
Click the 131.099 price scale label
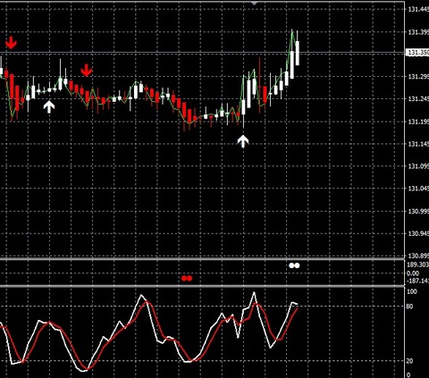(x=418, y=166)
